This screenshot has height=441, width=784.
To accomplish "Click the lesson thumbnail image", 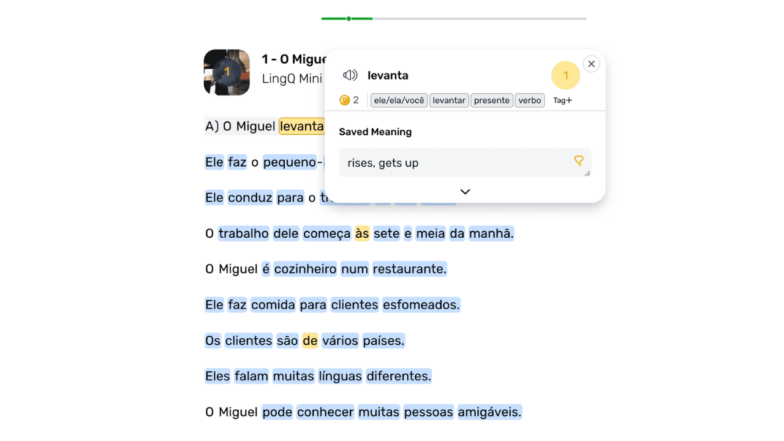I will click(x=227, y=72).
